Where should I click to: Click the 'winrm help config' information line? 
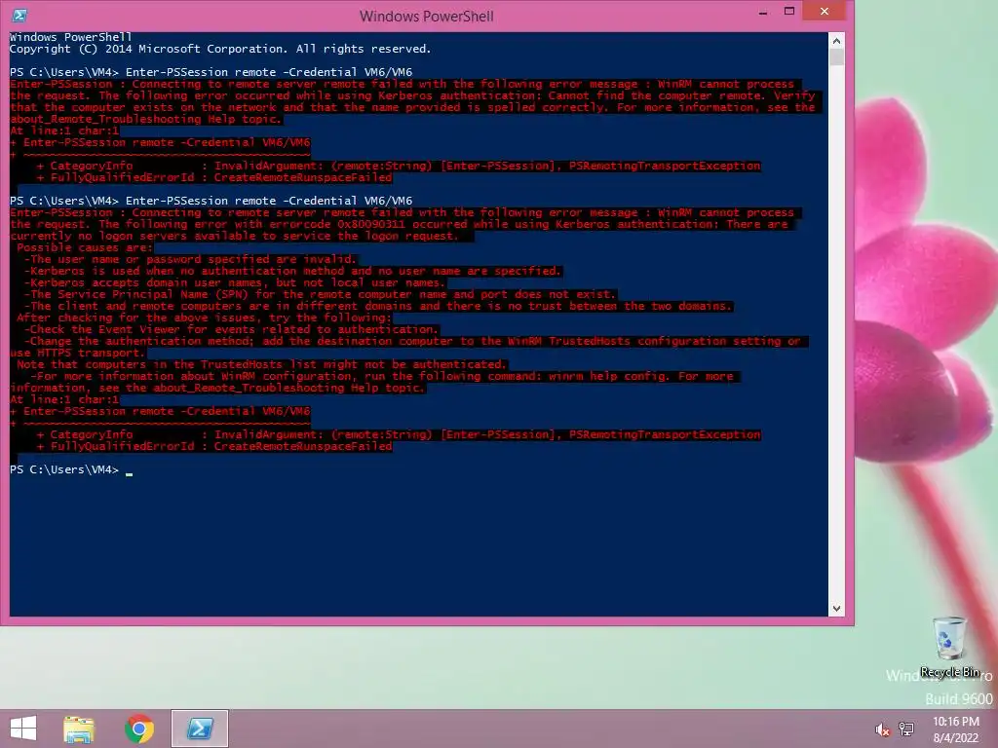tap(382, 376)
